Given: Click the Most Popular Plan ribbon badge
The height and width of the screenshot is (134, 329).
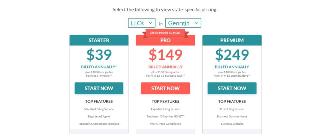Looking at the screenshot, I should (x=165, y=33).
